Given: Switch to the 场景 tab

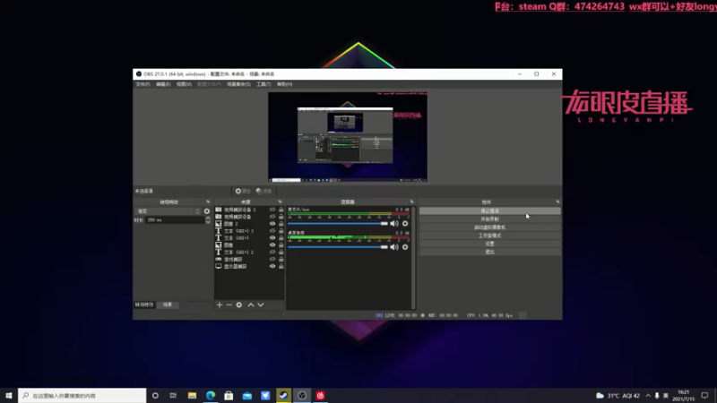Looking at the screenshot, I should [x=168, y=304].
